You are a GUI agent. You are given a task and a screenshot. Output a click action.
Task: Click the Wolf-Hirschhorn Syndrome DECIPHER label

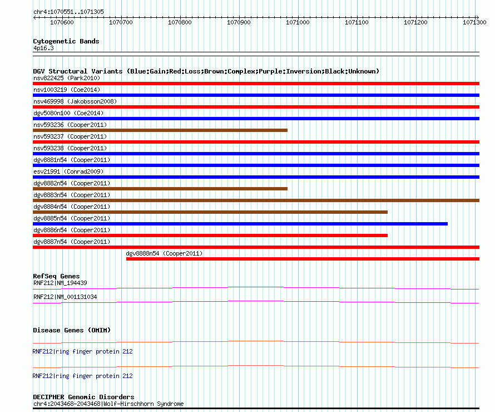click(108, 404)
